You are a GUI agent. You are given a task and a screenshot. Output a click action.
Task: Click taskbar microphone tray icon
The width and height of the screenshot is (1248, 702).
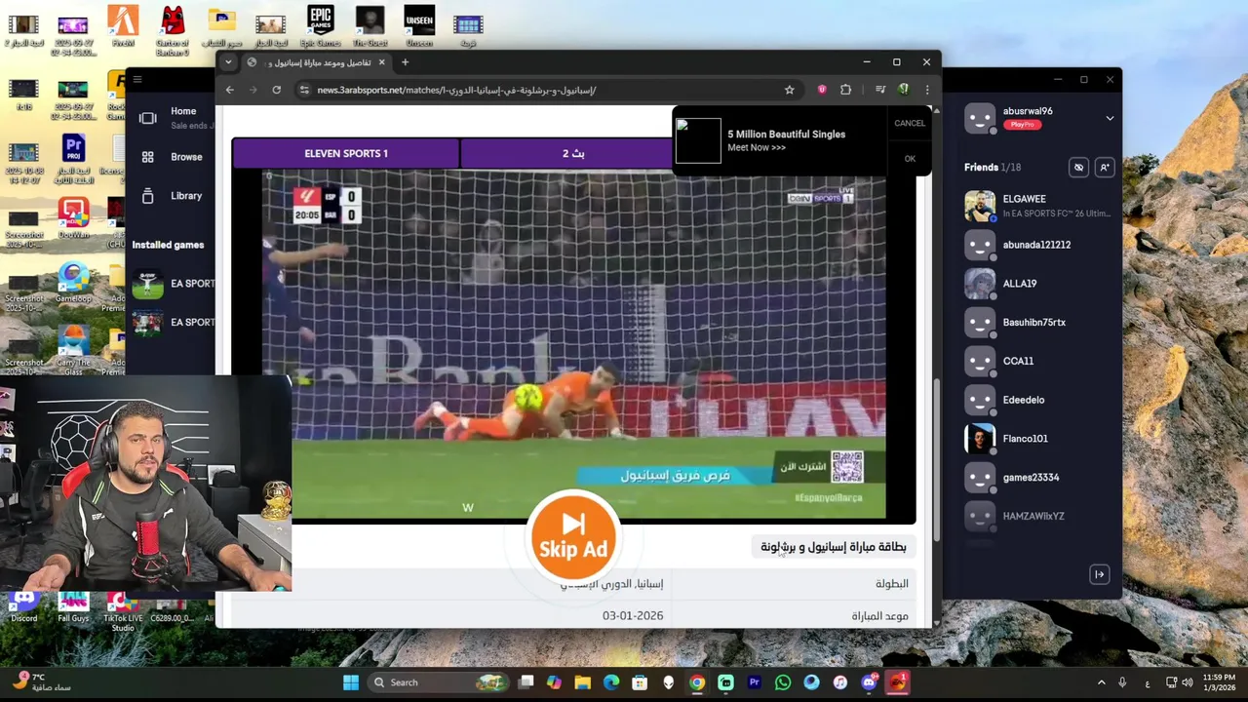coord(1122,682)
